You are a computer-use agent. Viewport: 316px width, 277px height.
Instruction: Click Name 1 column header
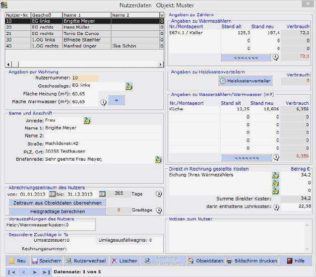point(87,15)
